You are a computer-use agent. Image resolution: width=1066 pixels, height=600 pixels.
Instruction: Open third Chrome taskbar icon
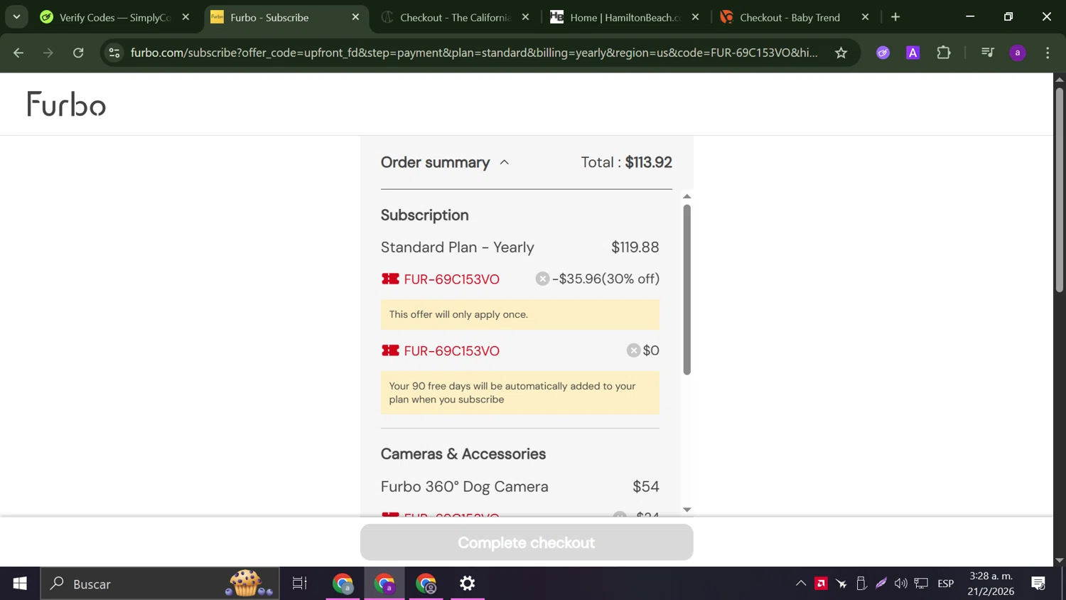click(x=426, y=584)
